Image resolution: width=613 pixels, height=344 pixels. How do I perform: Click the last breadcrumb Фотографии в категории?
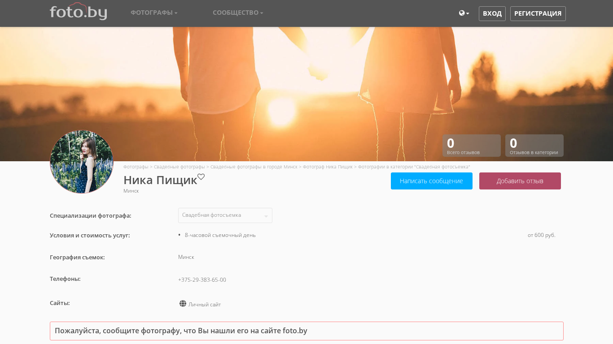(414, 167)
